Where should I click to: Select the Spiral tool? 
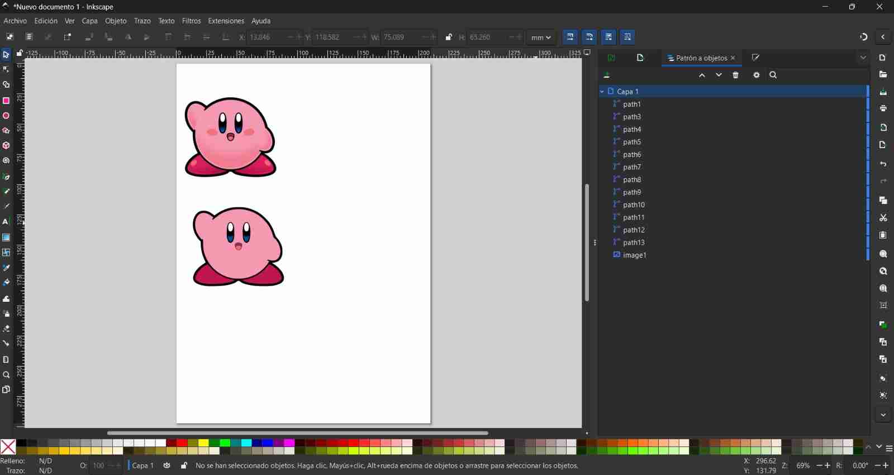pyautogui.click(x=6, y=160)
